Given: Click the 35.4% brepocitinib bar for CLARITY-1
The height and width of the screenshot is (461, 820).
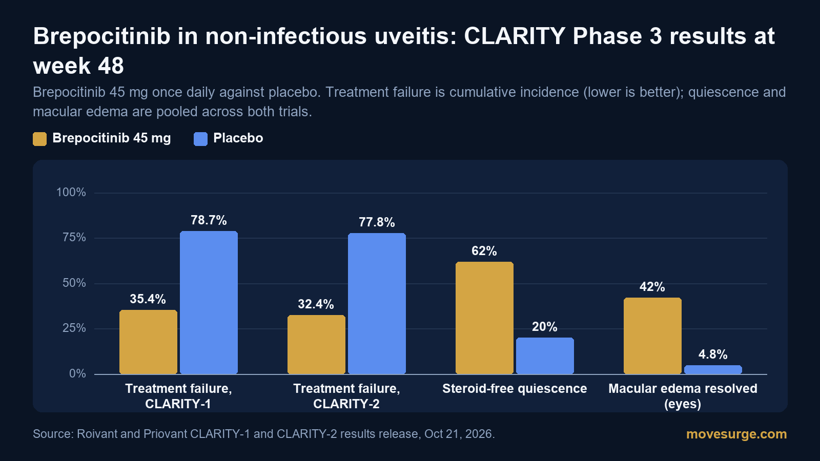Looking at the screenshot, I should click(148, 342).
